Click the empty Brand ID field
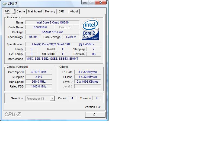This screenshot has width=217, height=162. (76, 27)
